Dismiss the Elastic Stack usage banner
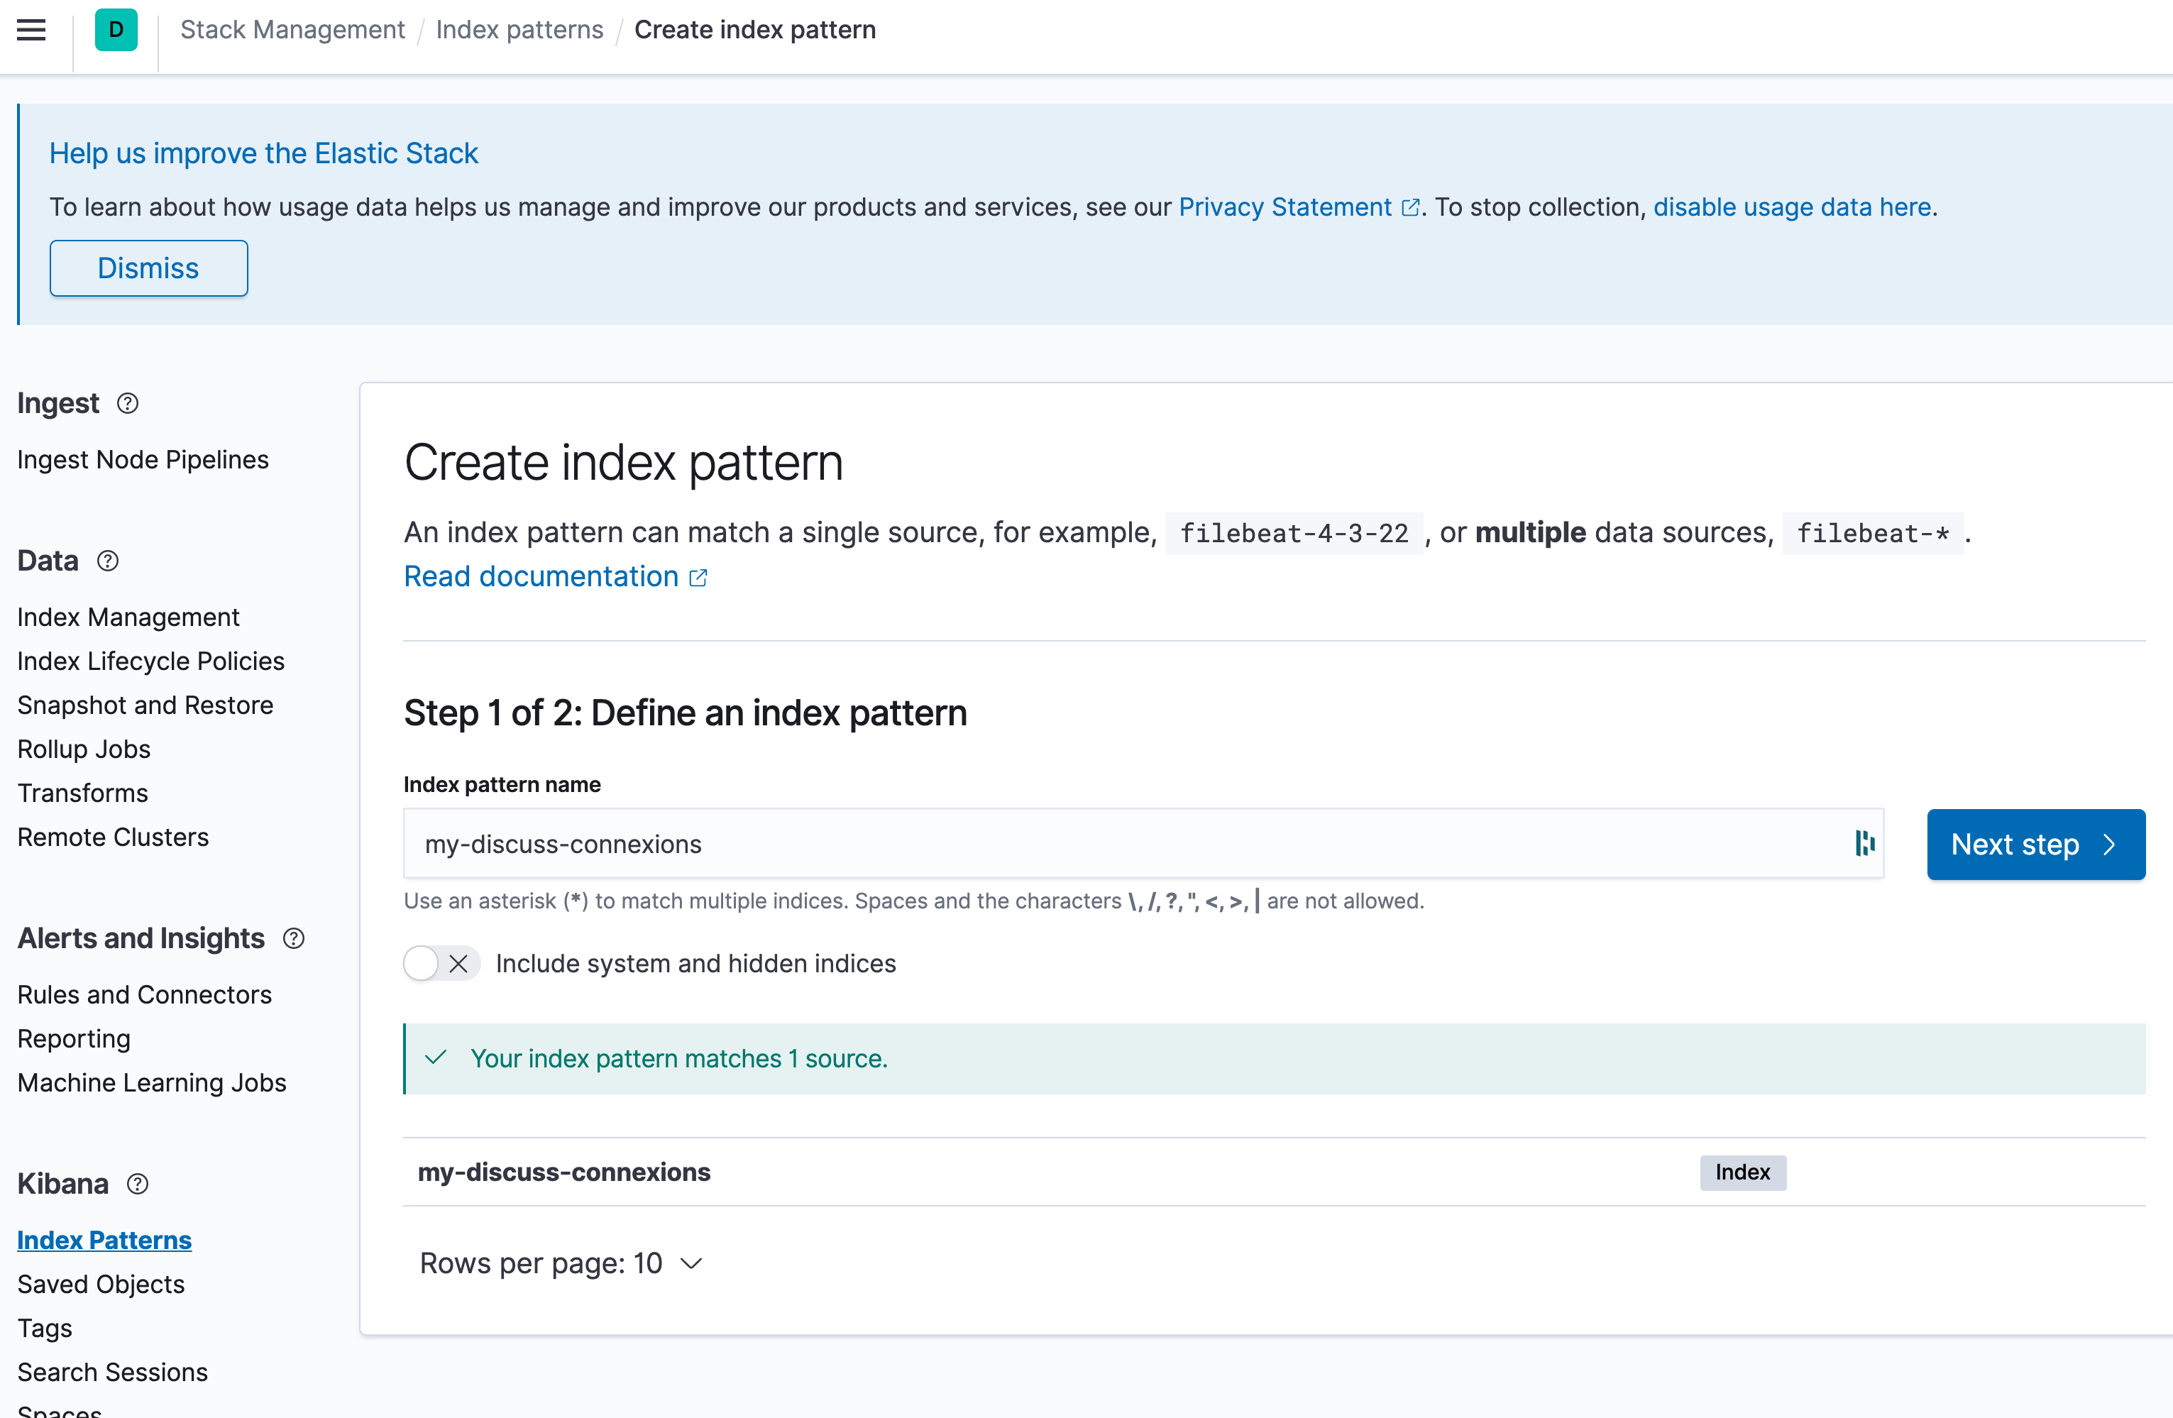2173x1418 pixels. coord(148,268)
